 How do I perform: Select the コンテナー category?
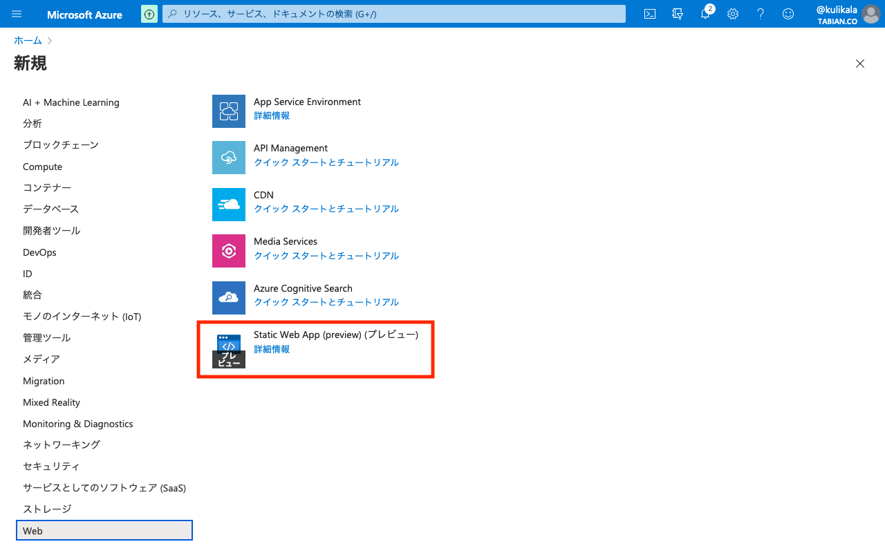click(47, 188)
